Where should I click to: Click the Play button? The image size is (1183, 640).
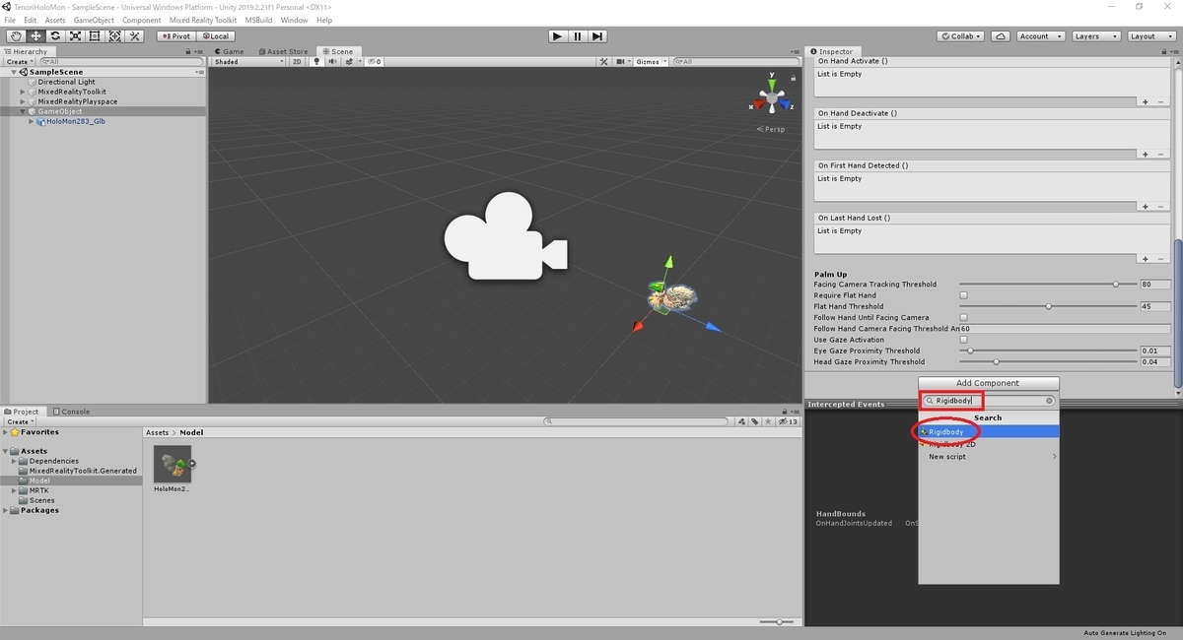click(x=558, y=36)
